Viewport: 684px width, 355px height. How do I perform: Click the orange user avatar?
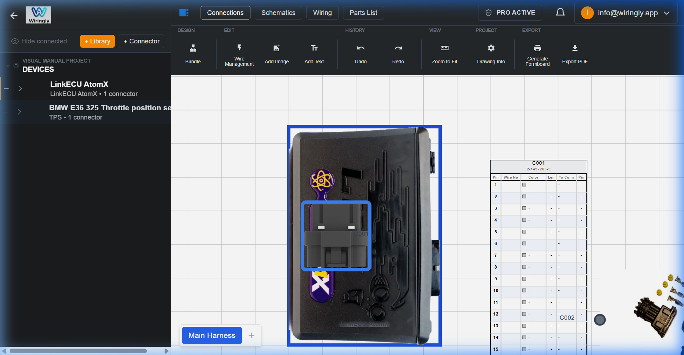pyautogui.click(x=587, y=13)
